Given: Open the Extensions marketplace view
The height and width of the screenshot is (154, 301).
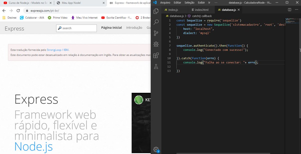Looking at the screenshot, I should 156,55.
